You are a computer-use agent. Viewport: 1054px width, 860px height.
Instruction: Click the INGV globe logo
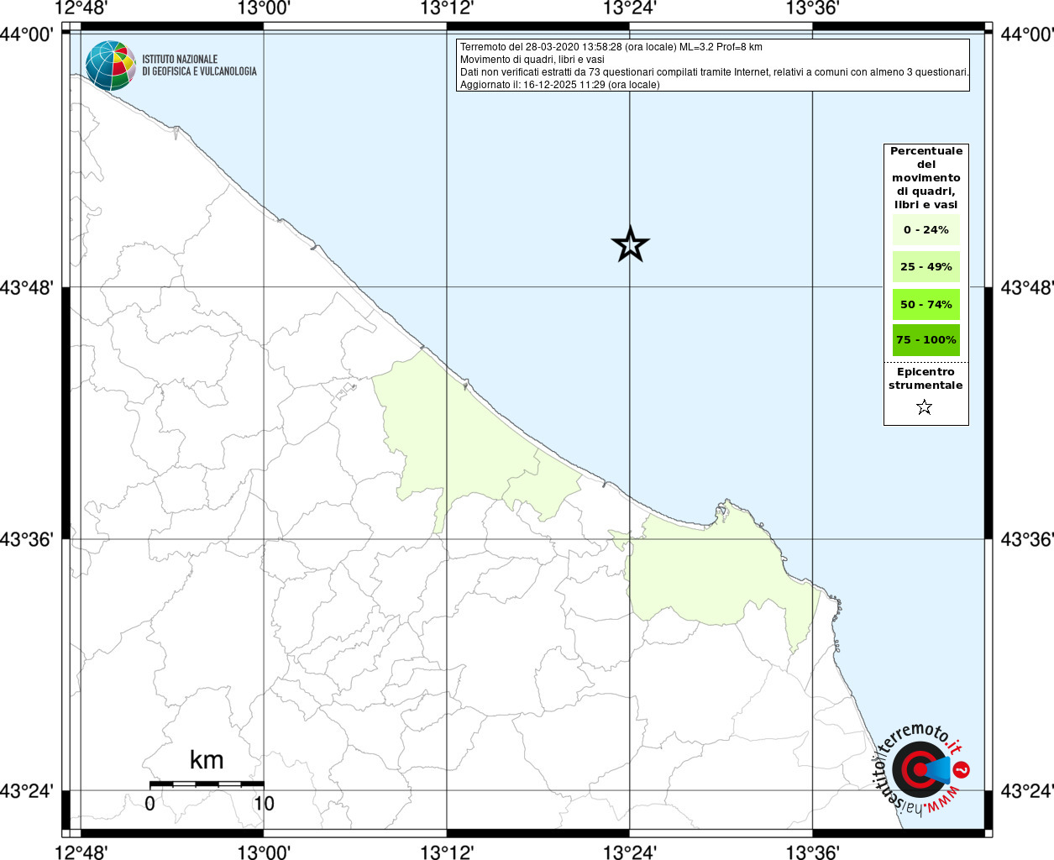click(110, 66)
